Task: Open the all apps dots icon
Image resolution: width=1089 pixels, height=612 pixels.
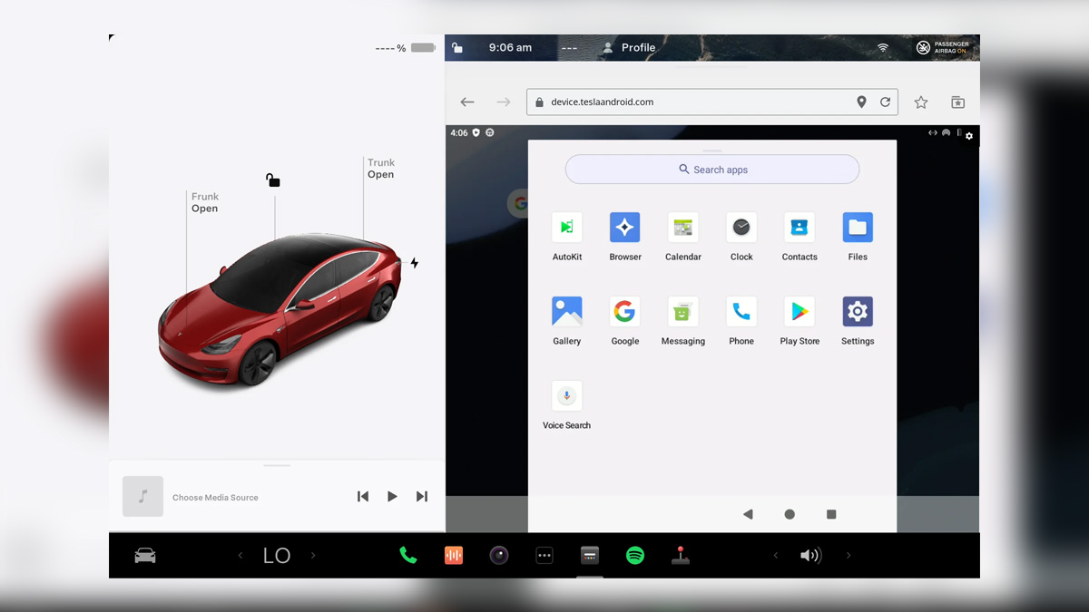Action: click(x=544, y=556)
